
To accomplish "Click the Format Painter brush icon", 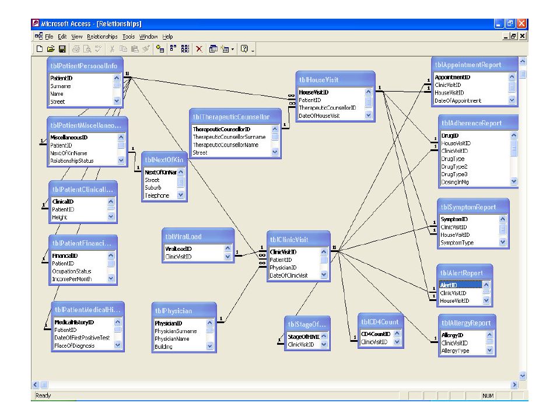I will click(146, 49).
